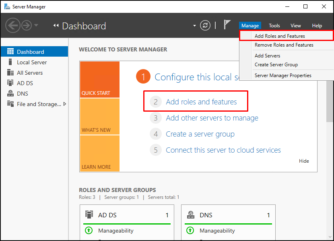Click the Create a server group link
Image resolution: width=334 pixels, height=241 pixels.
point(200,134)
